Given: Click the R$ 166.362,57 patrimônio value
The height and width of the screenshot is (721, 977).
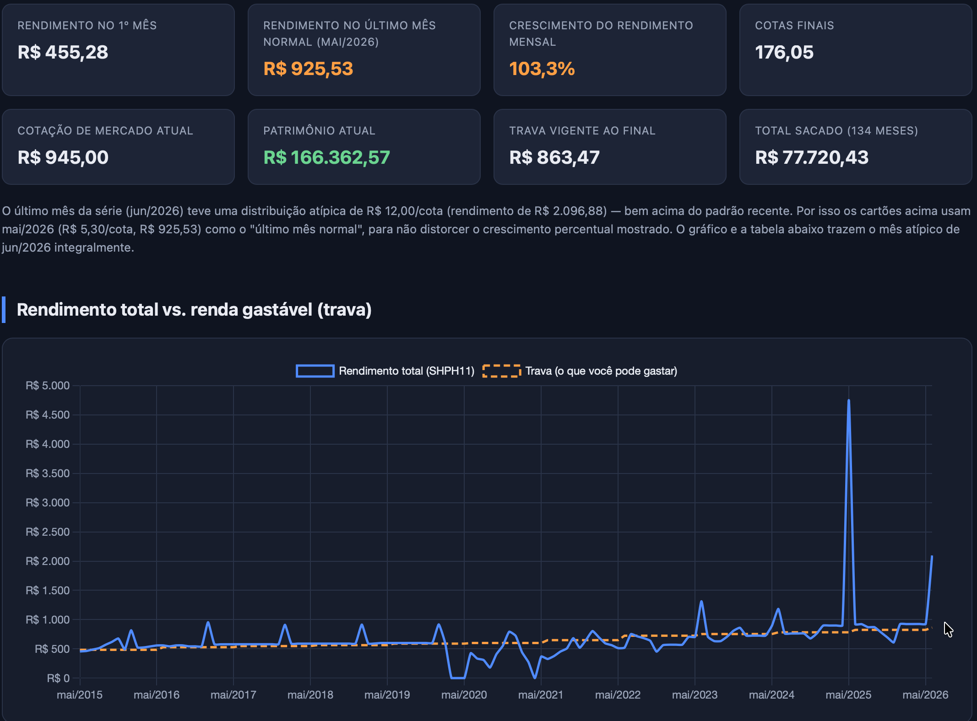Looking at the screenshot, I should pyautogui.click(x=327, y=157).
